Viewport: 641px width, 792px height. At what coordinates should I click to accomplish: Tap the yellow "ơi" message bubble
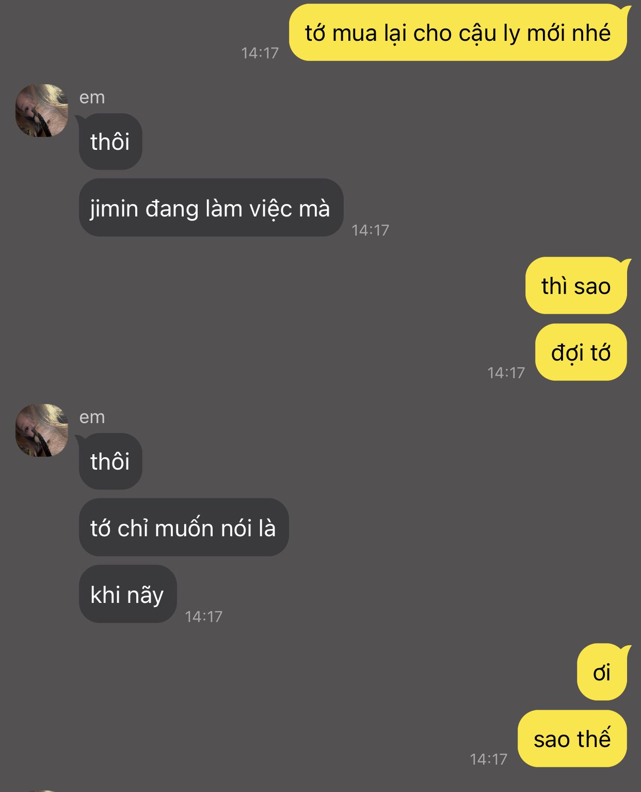(602, 672)
